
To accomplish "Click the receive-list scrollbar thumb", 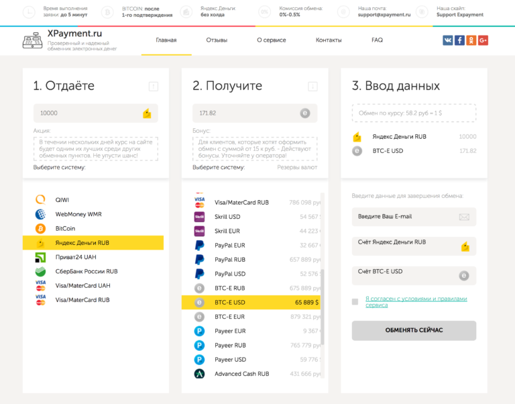I will [323, 307].
